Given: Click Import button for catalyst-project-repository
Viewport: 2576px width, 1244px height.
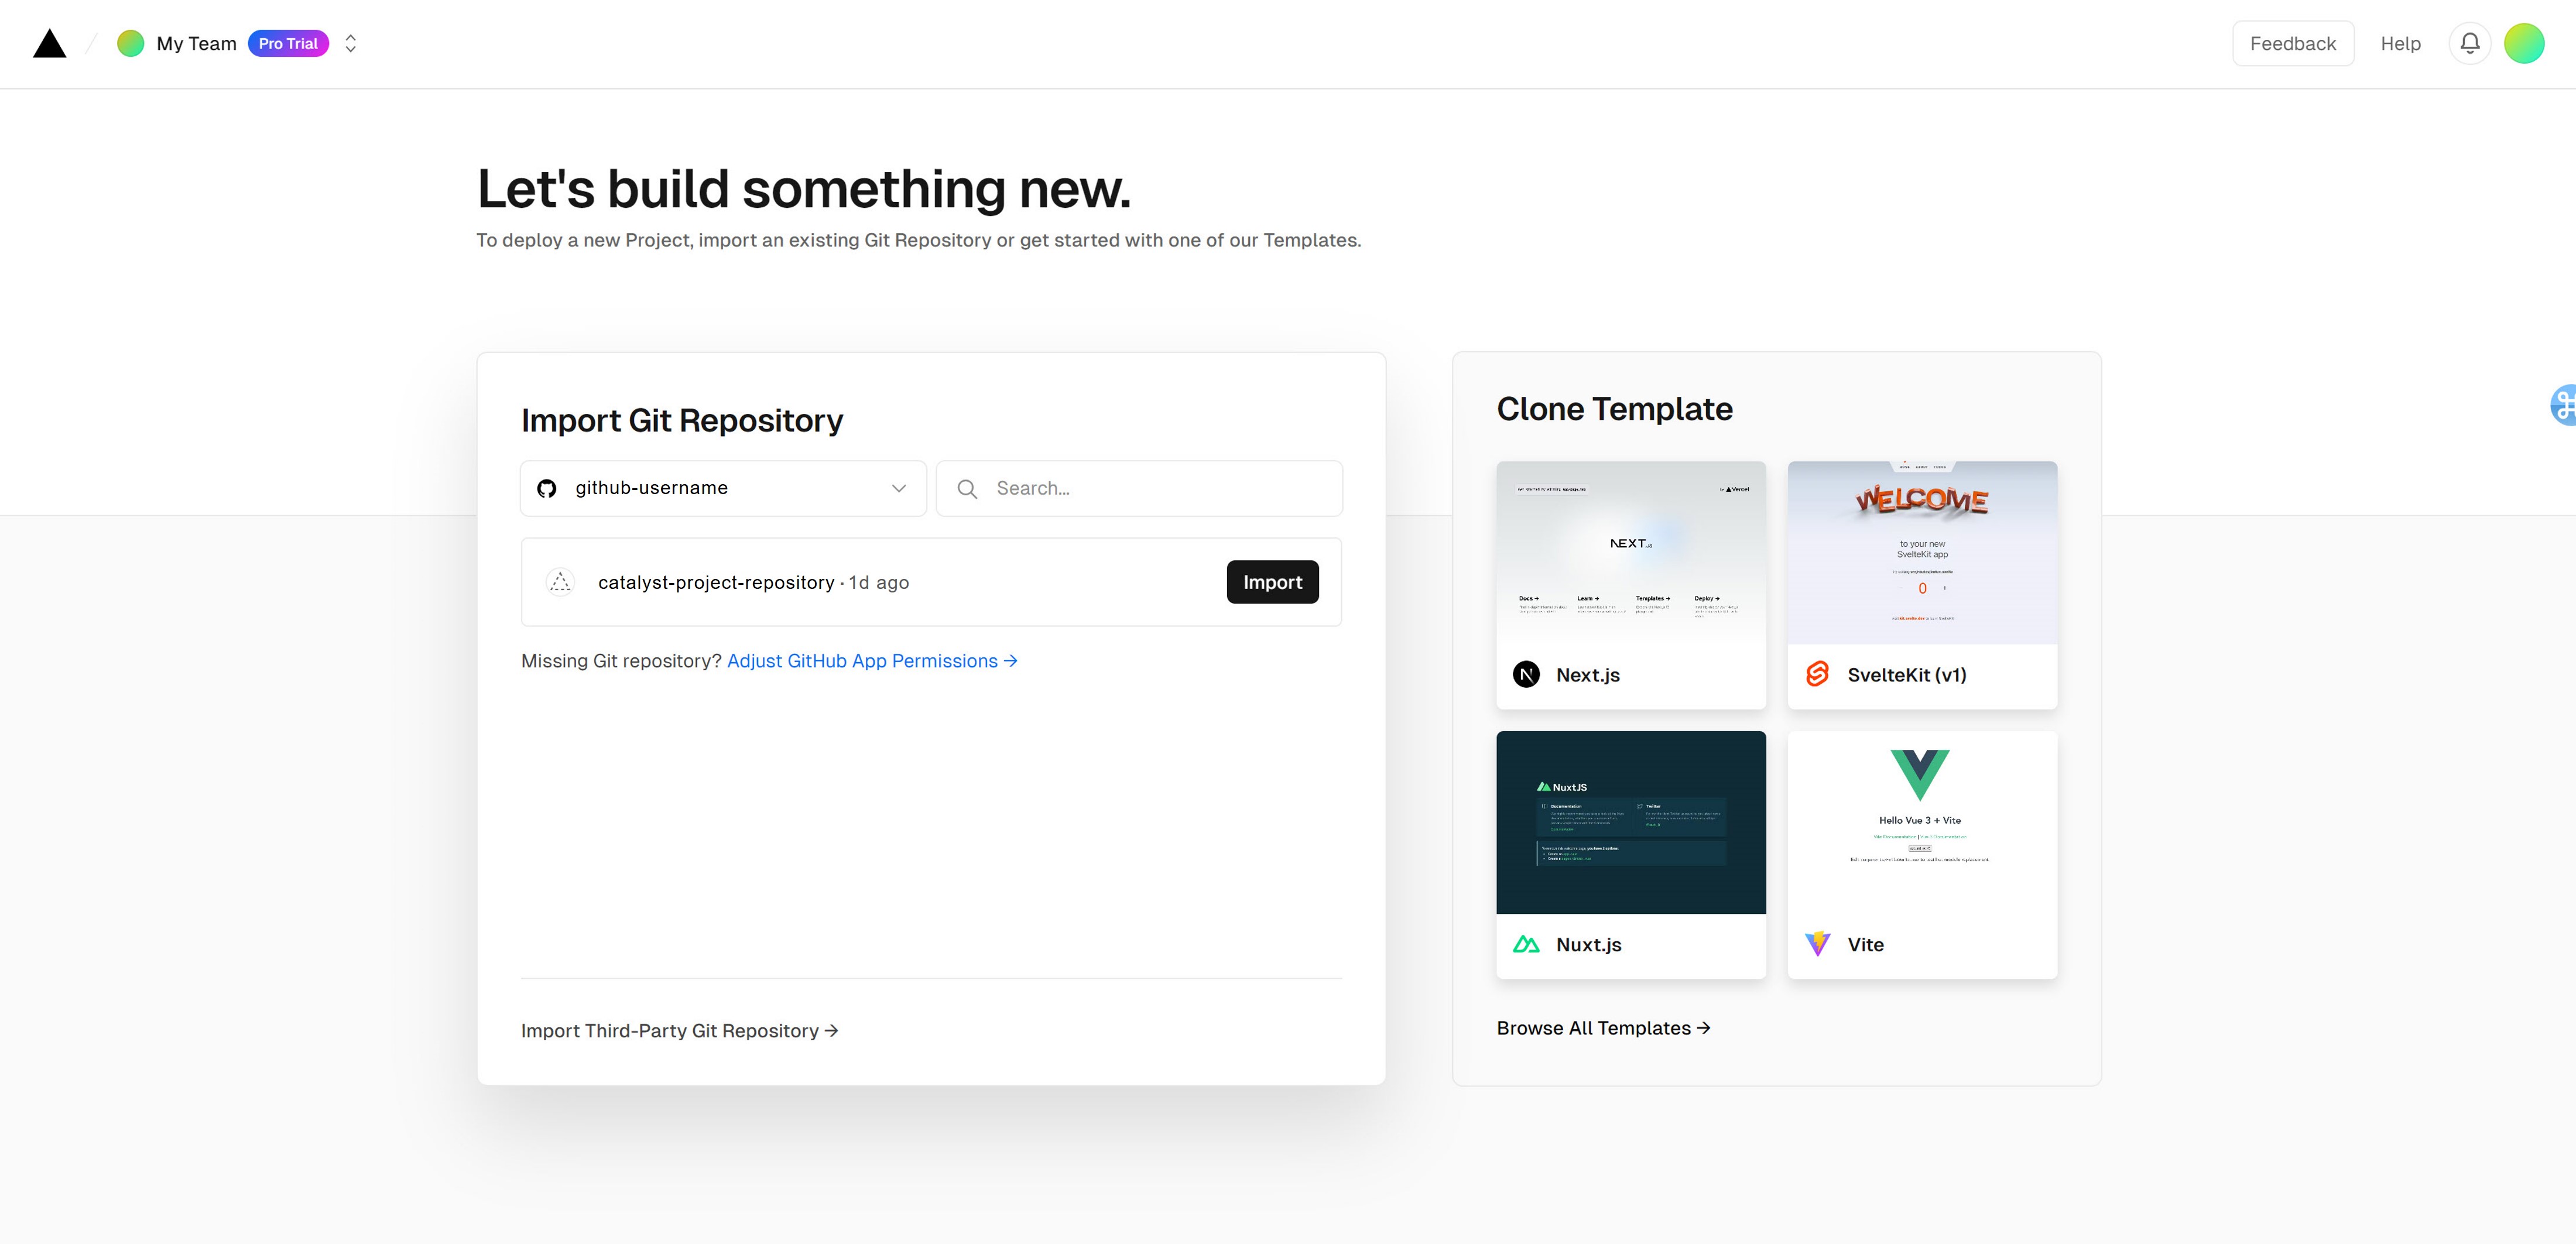Looking at the screenshot, I should [1273, 582].
